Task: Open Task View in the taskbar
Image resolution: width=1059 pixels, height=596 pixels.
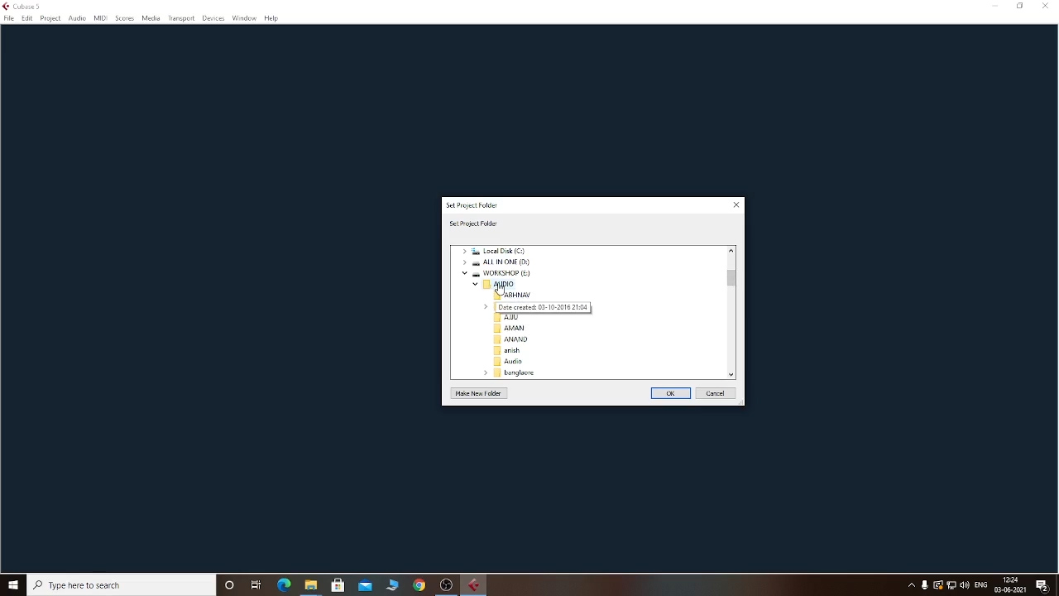Action: [x=256, y=585]
